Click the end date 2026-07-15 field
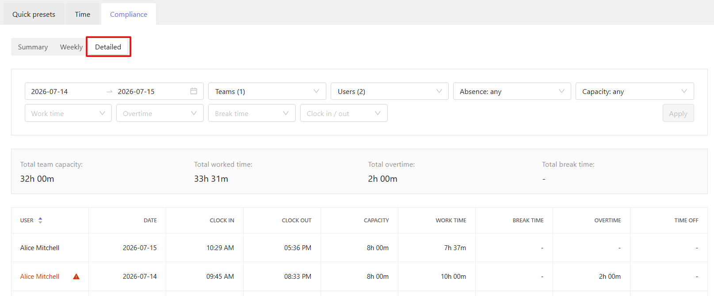 click(x=136, y=91)
